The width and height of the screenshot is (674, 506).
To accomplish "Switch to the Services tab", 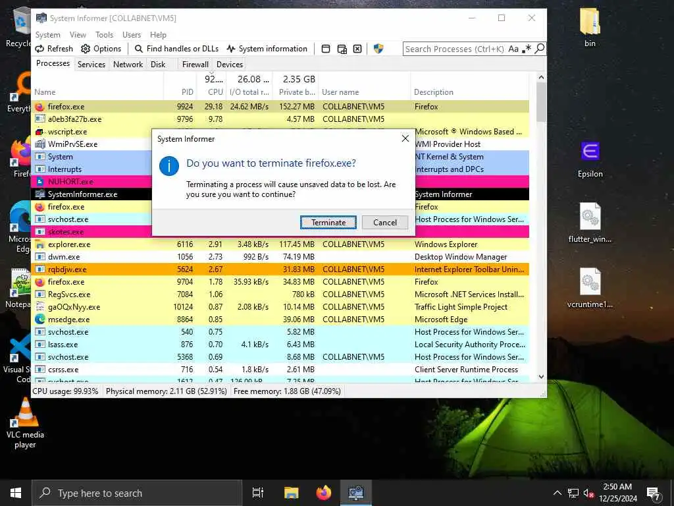I will pyautogui.click(x=91, y=65).
